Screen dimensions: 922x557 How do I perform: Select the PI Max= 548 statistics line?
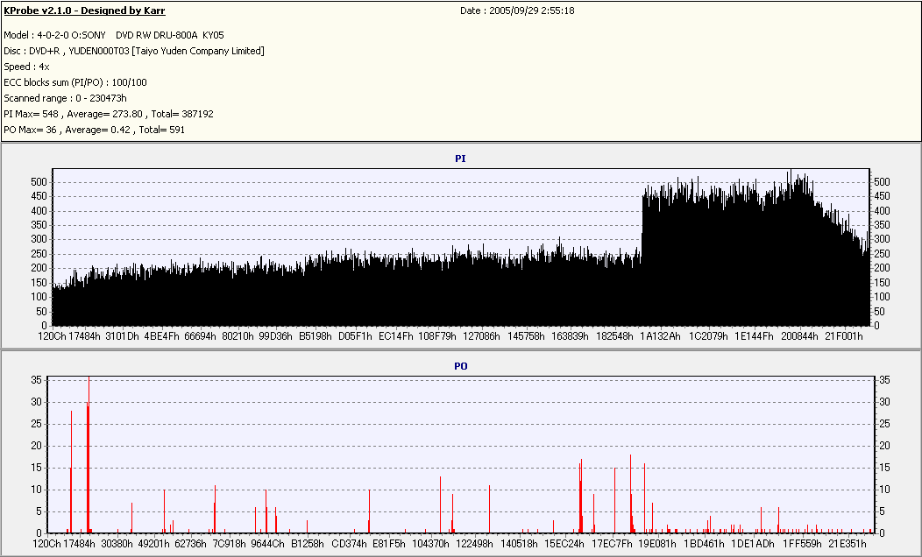108,114
